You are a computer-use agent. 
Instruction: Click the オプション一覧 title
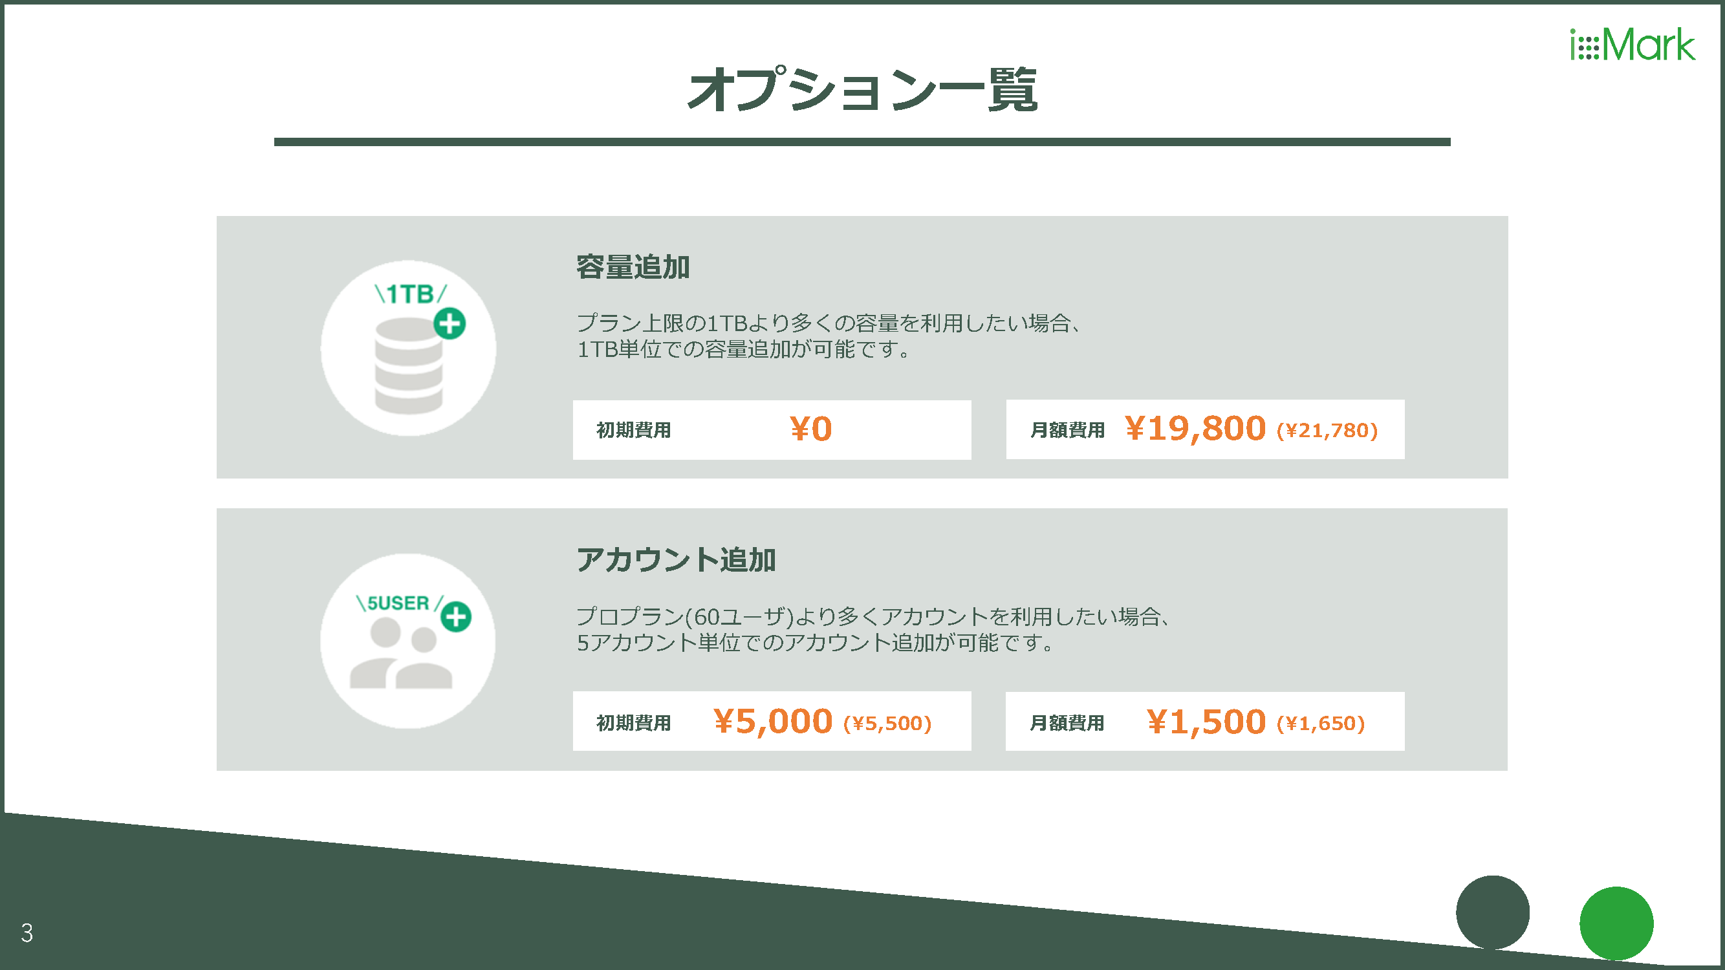coord(863,89)
